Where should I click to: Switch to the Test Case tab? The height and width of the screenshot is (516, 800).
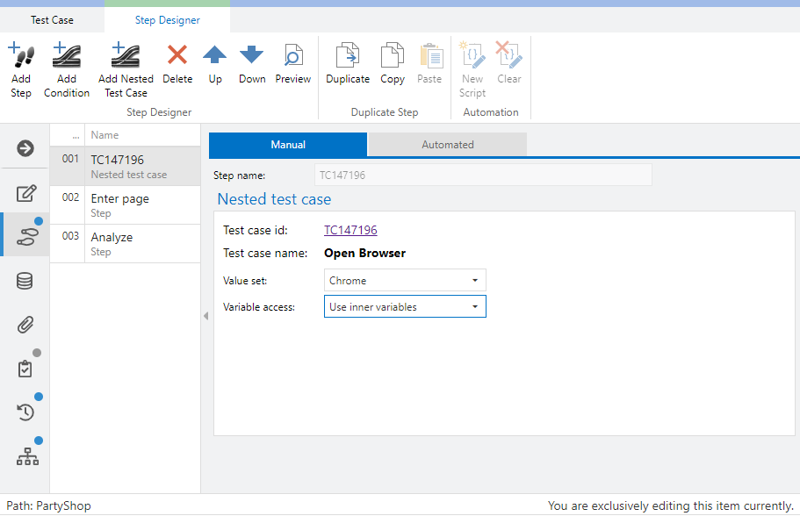[52, 19]
